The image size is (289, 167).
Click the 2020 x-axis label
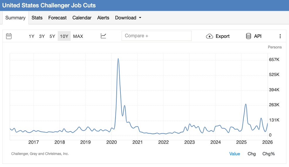point(111,142)
